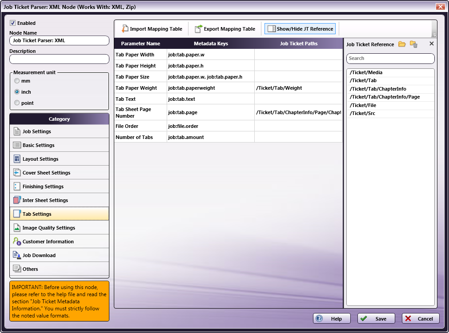Viewport: 449px width, 333px height.
Task: Select the point measurement unit
Action: point(17,103)
